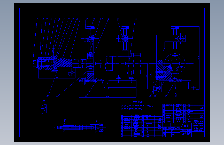Click the 组合件 title block text
The image size is (224, 145).
(x=185, y=126)
